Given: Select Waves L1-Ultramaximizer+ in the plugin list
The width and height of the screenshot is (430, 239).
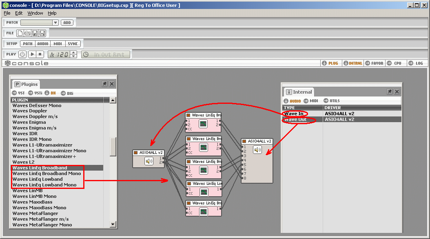Looking at the screenshot, I should point(44,156).
